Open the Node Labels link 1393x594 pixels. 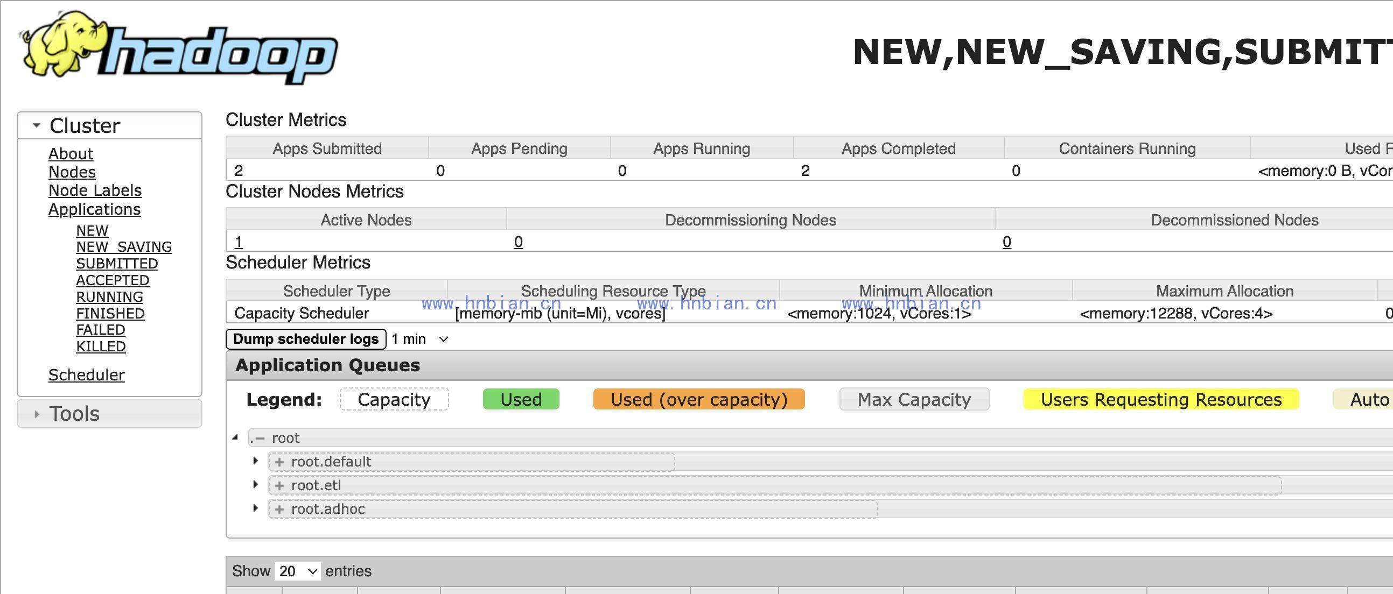(95, 190)
